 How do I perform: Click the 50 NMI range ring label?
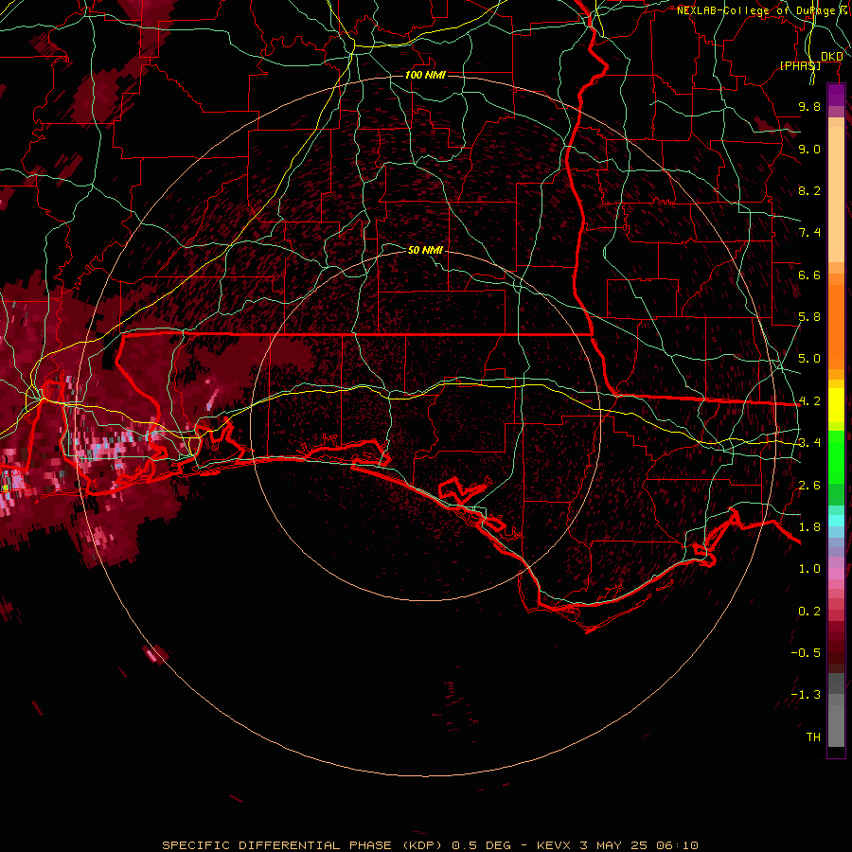point(425,250)
